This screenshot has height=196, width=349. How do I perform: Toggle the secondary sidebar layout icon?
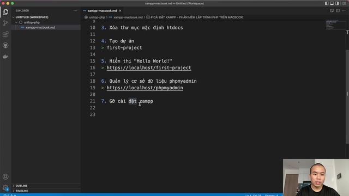(337, 3)
